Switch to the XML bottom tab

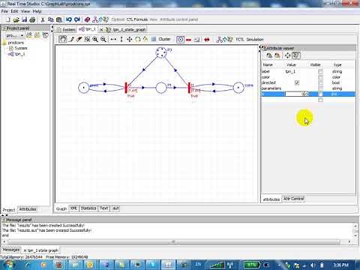73,208
